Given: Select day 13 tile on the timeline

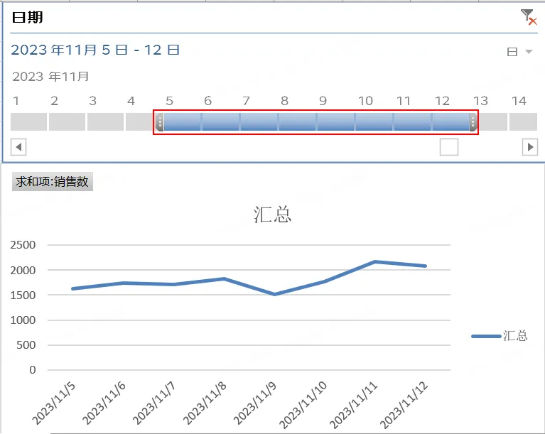Looking at the screenshot, I should 493,122.
